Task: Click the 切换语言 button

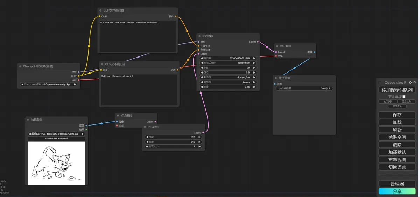Action: (x=397, y=167)
